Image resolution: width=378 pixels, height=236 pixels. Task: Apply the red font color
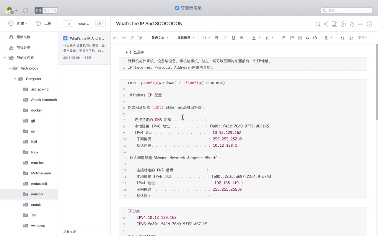tap(254, 38)
